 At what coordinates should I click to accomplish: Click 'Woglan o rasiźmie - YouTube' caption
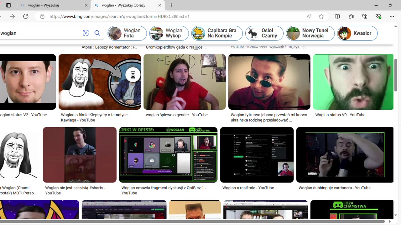[x=248, y=188]
